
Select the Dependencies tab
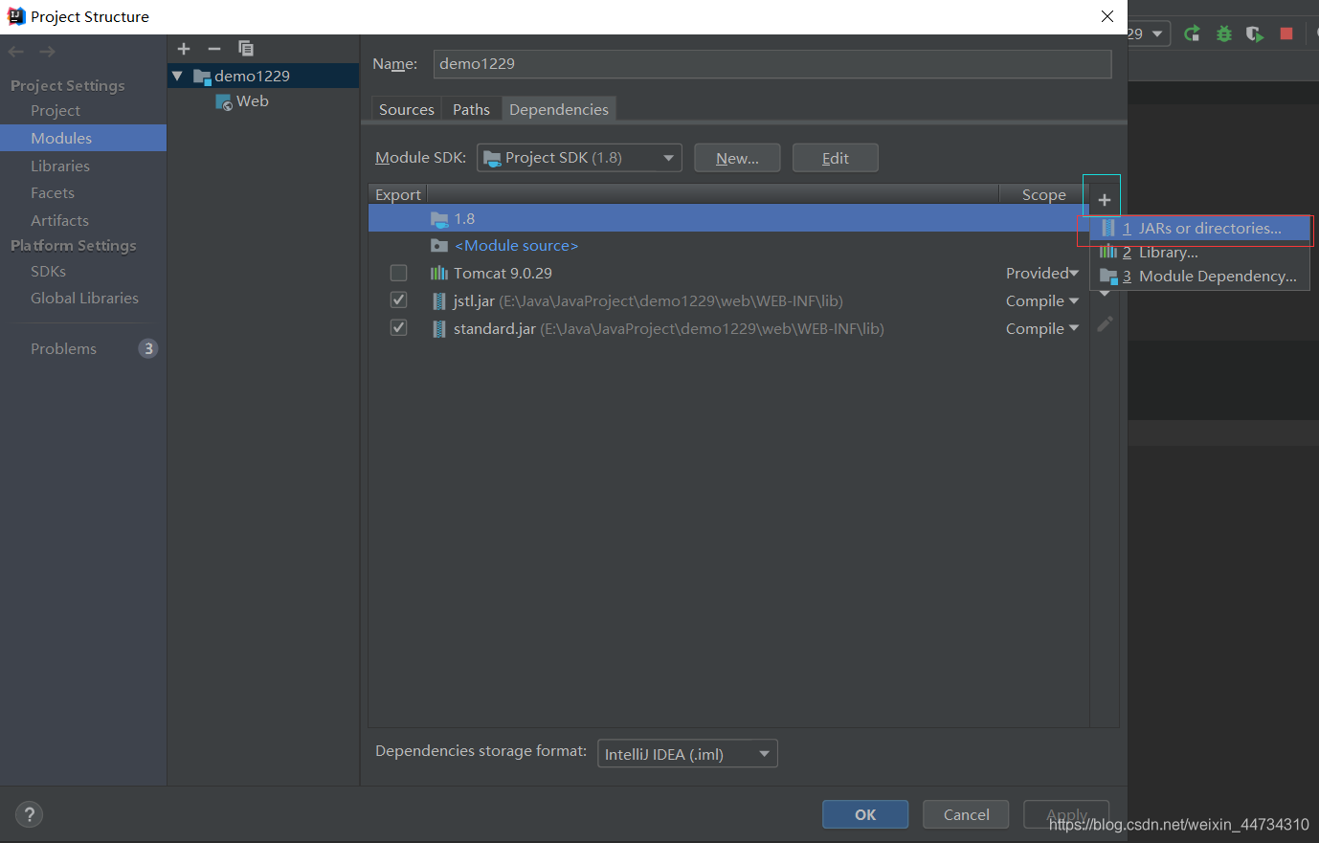pos(559,109)
